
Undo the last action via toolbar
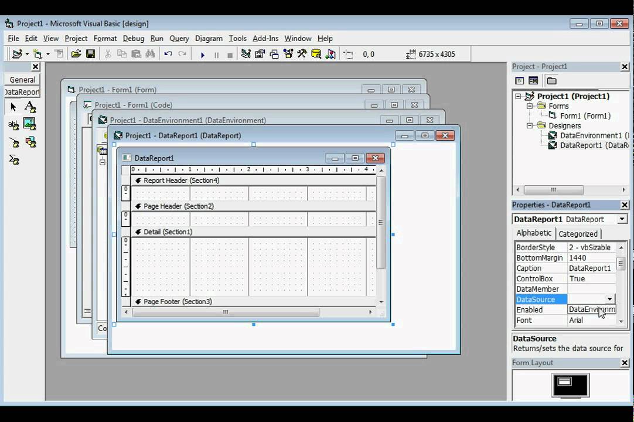[168, 54]
